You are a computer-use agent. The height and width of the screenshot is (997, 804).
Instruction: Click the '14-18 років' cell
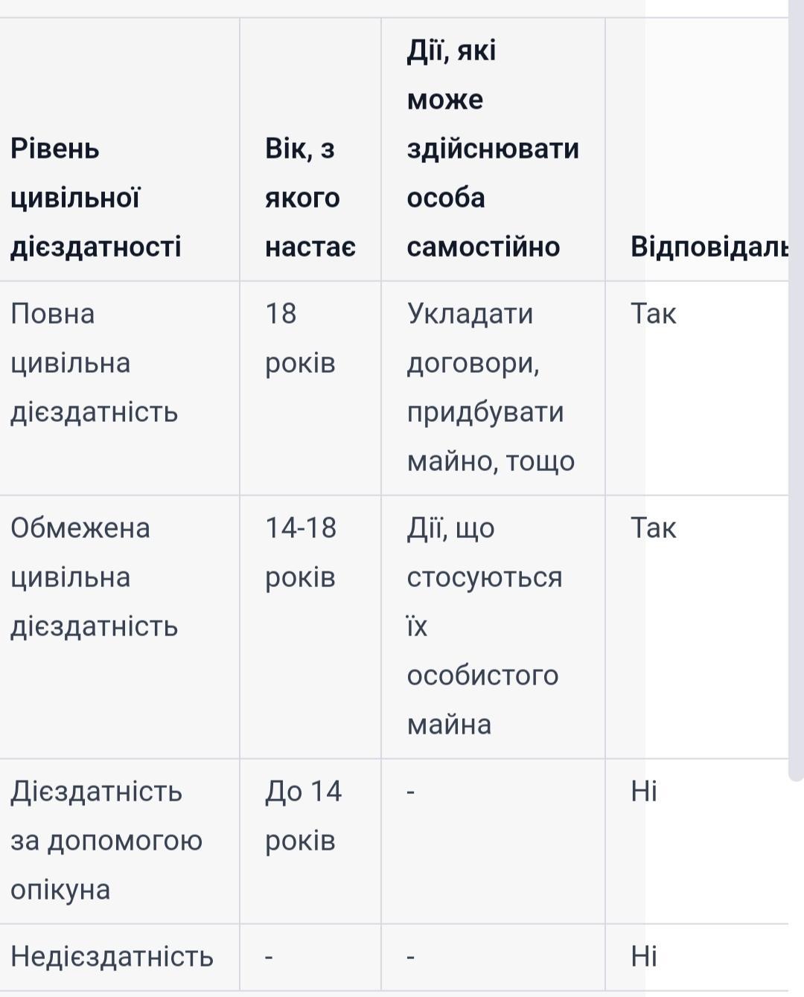301,553
